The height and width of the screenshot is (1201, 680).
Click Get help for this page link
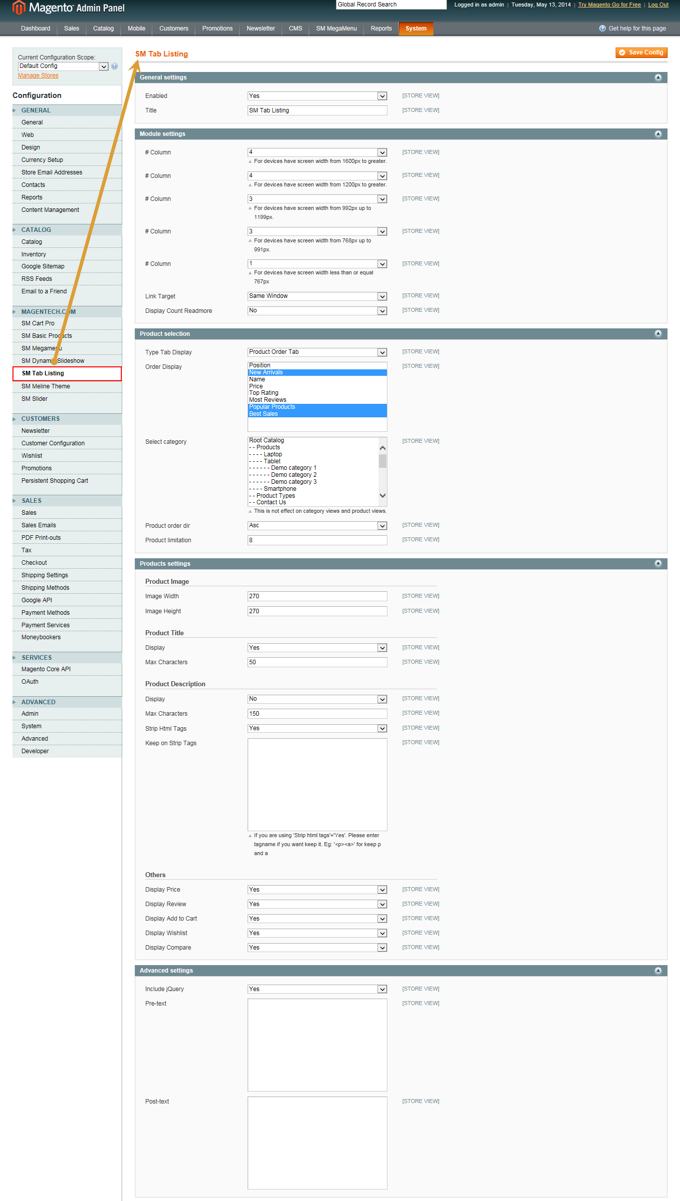637,28
